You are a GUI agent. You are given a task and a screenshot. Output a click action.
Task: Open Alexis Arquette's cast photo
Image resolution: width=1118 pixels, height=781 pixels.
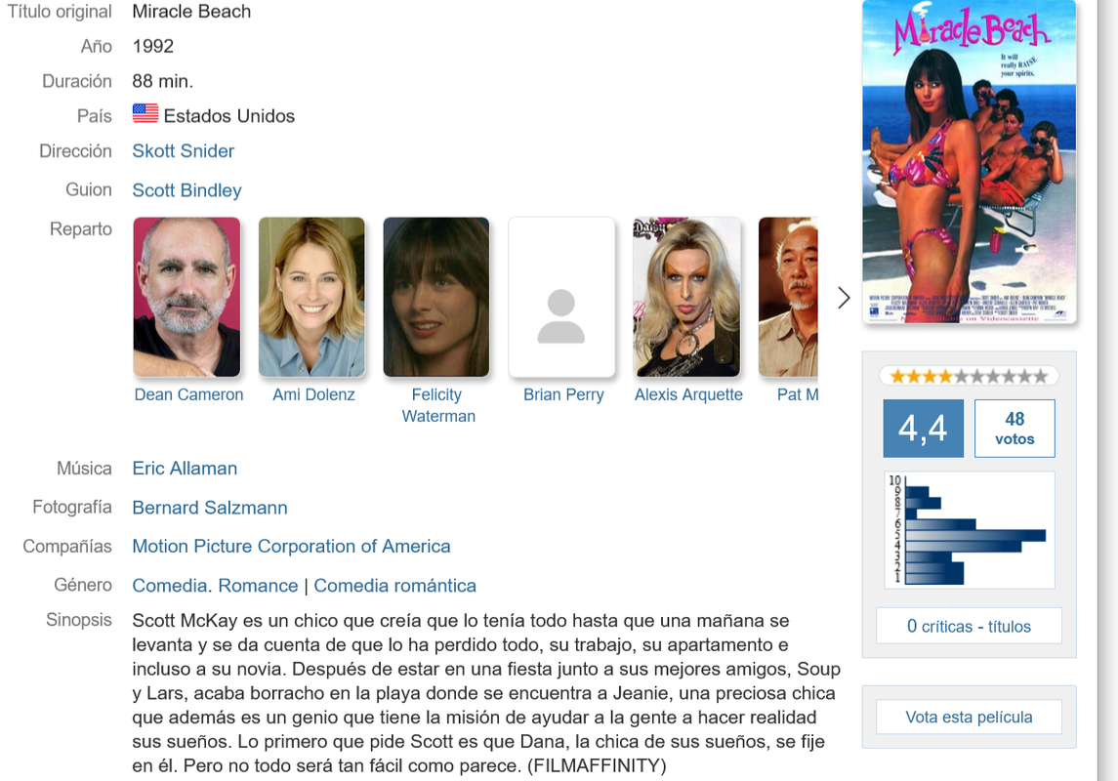[x=686, y=297]
